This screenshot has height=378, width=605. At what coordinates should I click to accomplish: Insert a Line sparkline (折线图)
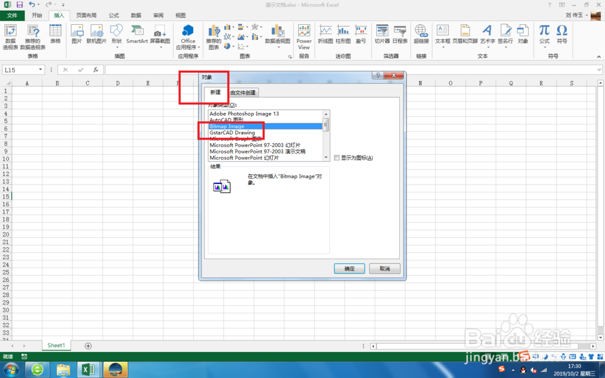coord(325,34)
